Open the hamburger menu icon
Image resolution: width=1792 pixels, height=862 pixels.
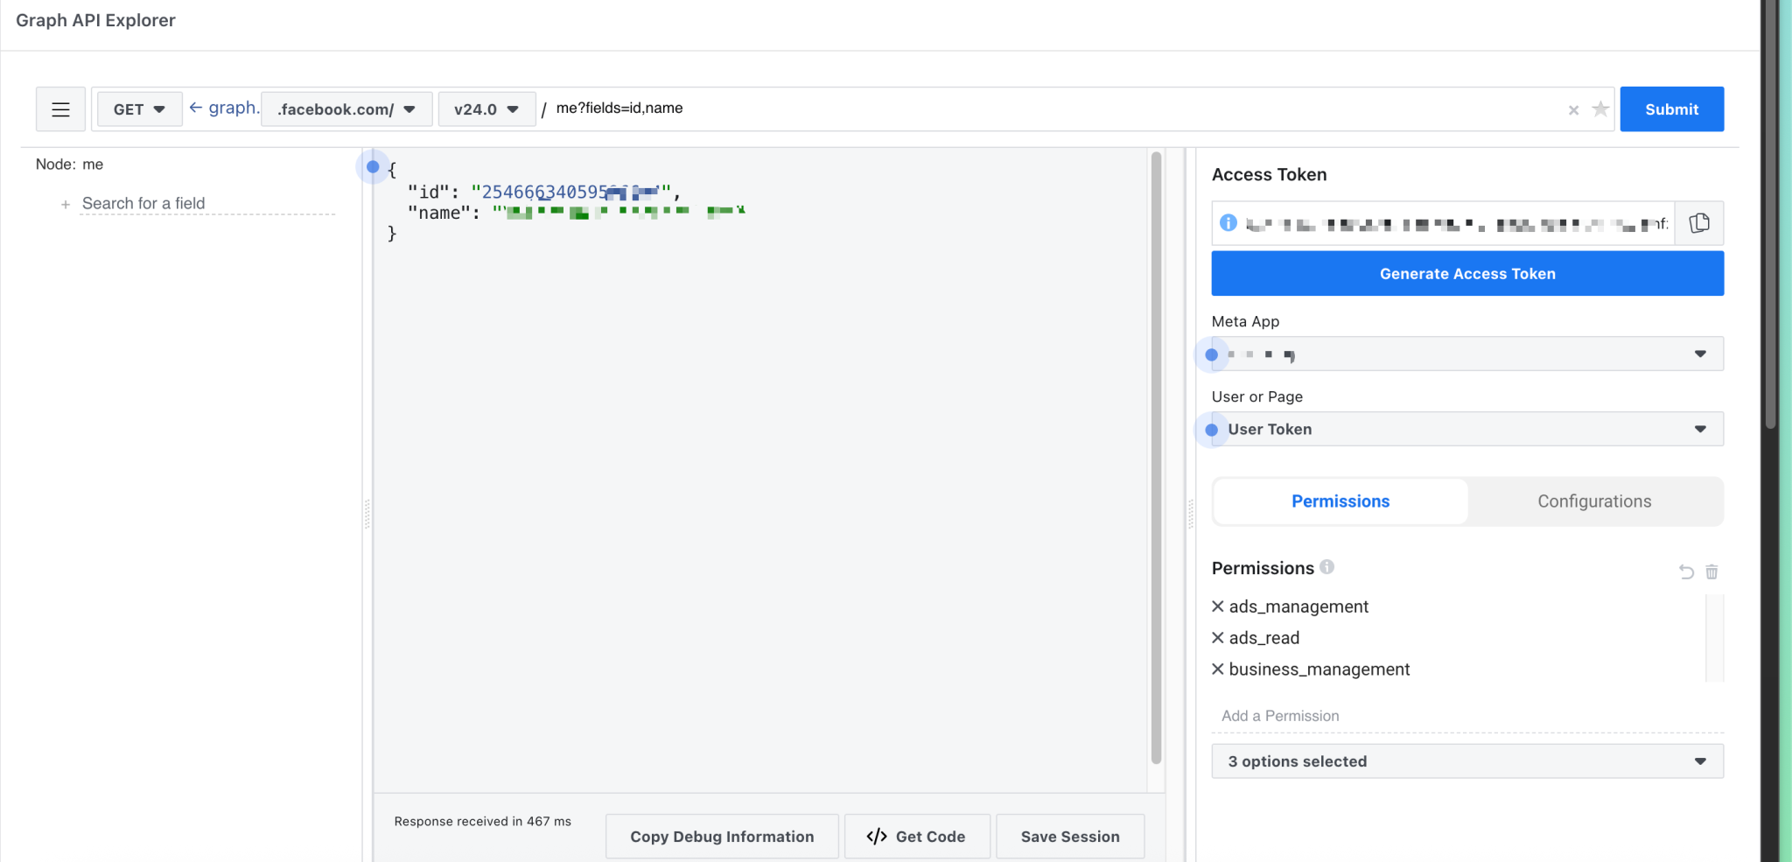click(59, 109)
